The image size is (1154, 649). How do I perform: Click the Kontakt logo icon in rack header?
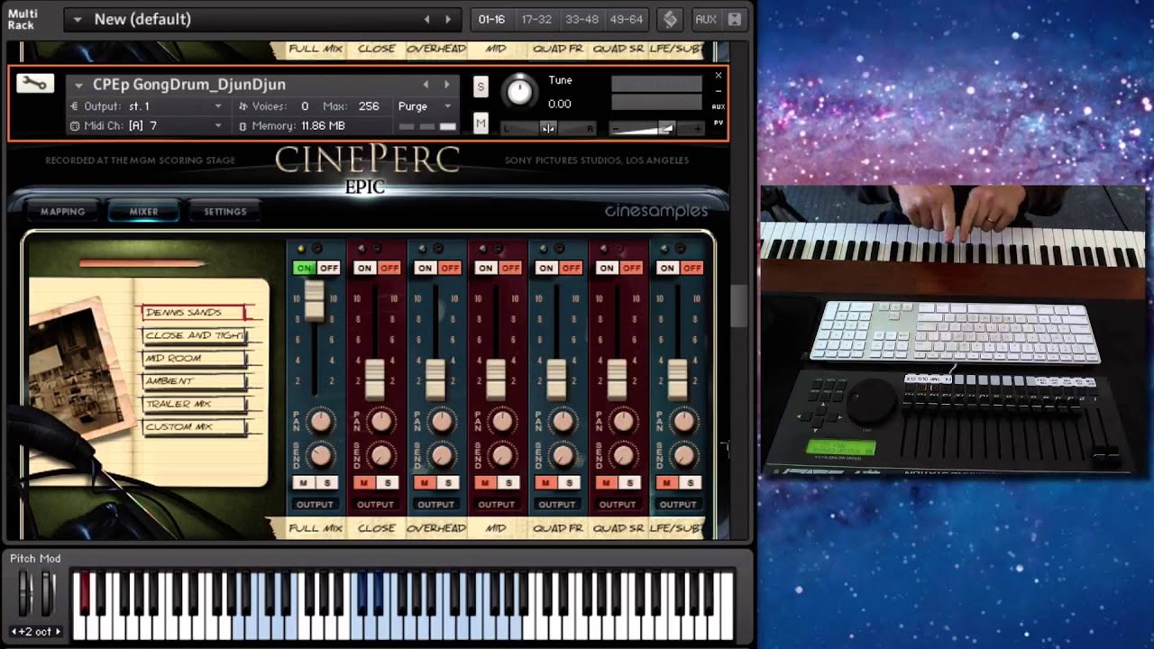pos(670,19)
